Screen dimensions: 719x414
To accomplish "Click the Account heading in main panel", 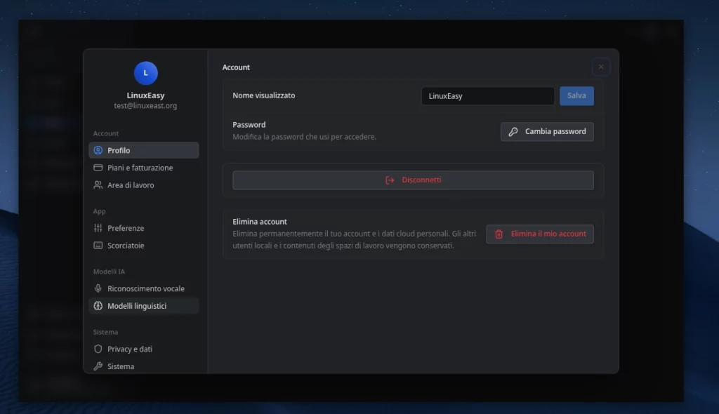I will pyautogui.click(x=236, y=67).
